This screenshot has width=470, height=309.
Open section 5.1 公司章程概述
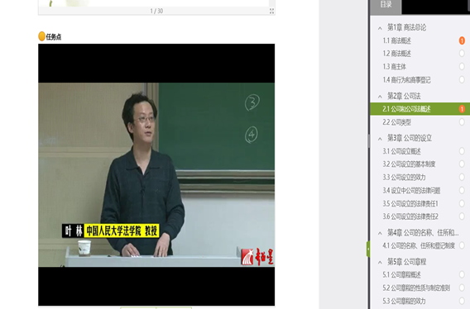point(401,275)
